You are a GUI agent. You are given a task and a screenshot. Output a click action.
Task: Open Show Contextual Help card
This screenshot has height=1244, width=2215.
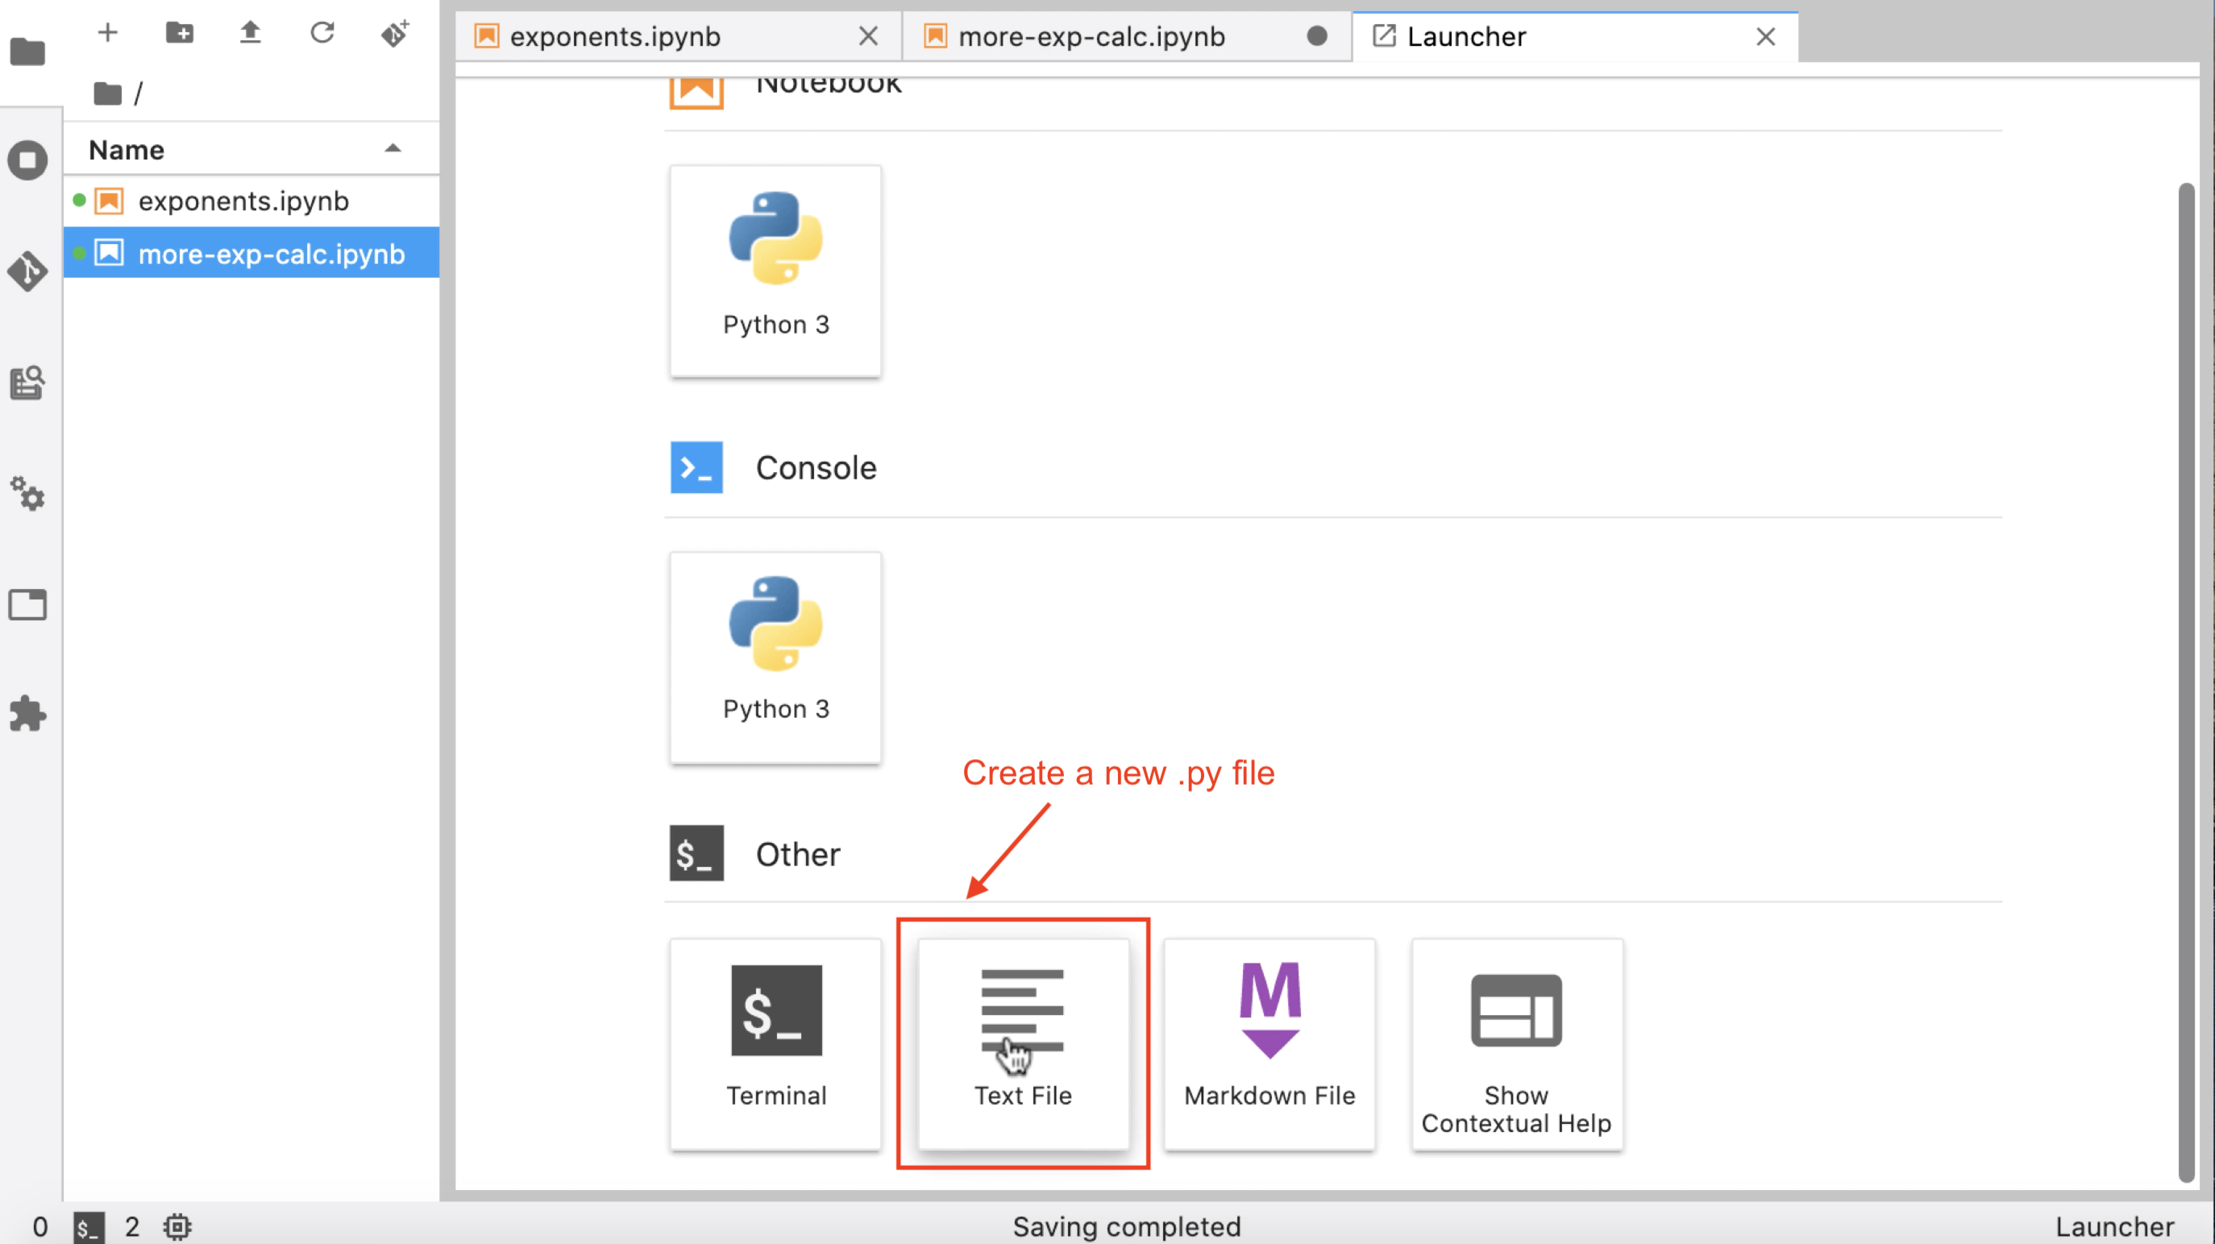[x=1516, y=1042]
